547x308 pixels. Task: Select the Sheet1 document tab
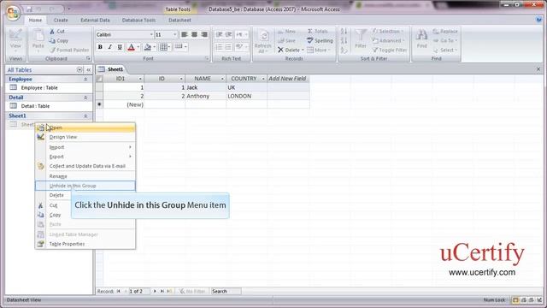pos(112,69)
